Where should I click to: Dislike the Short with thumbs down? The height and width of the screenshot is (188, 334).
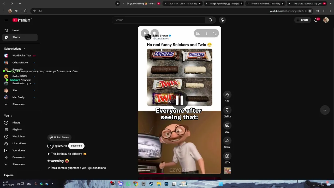[x=227, y=110]
